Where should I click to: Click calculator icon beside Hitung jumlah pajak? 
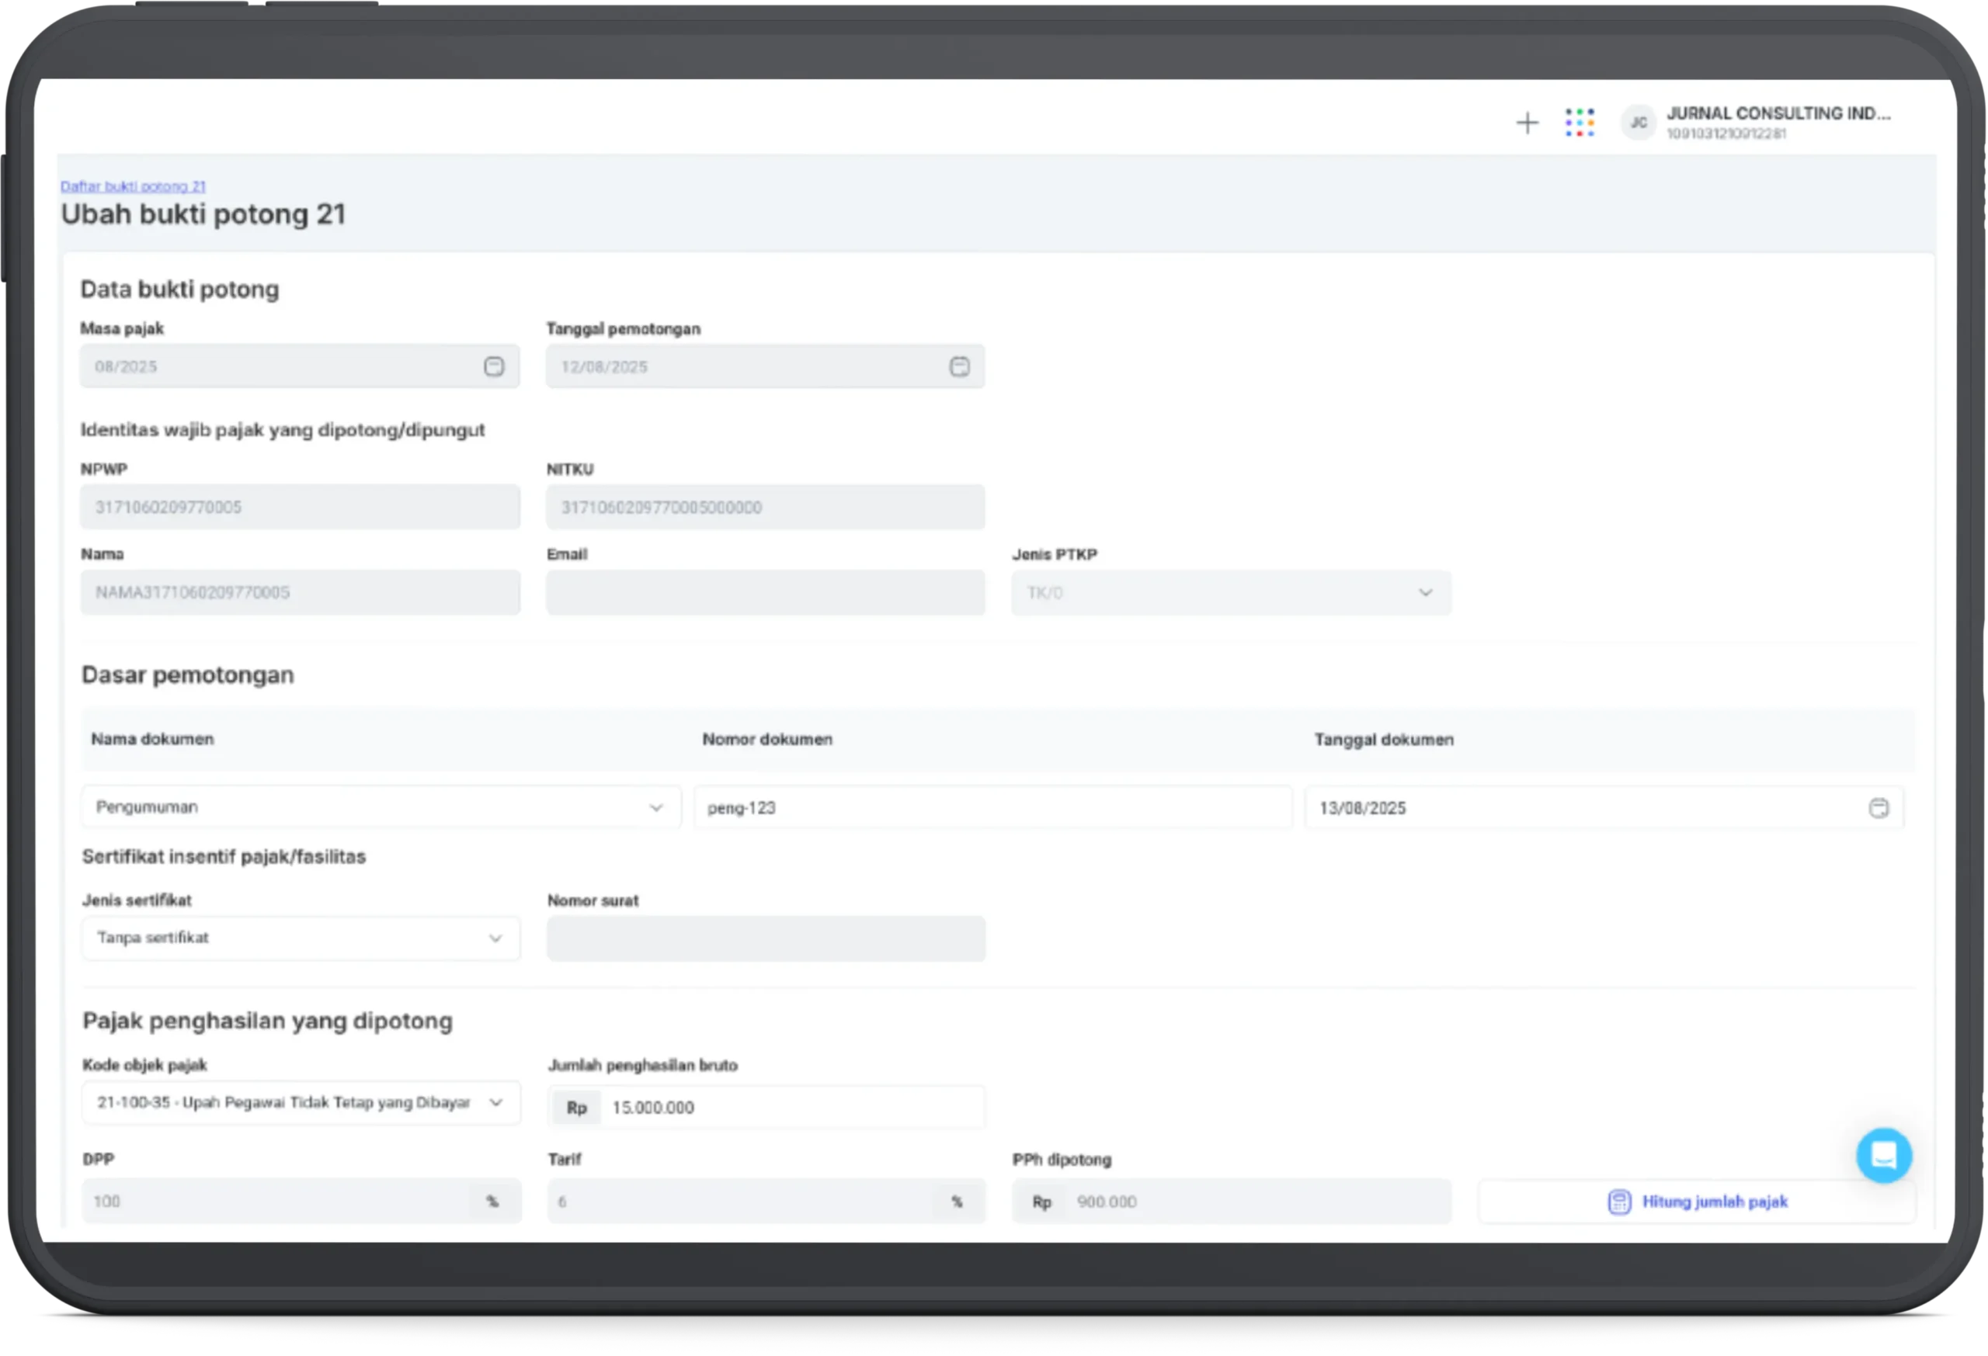(x=1618, y=1202)
